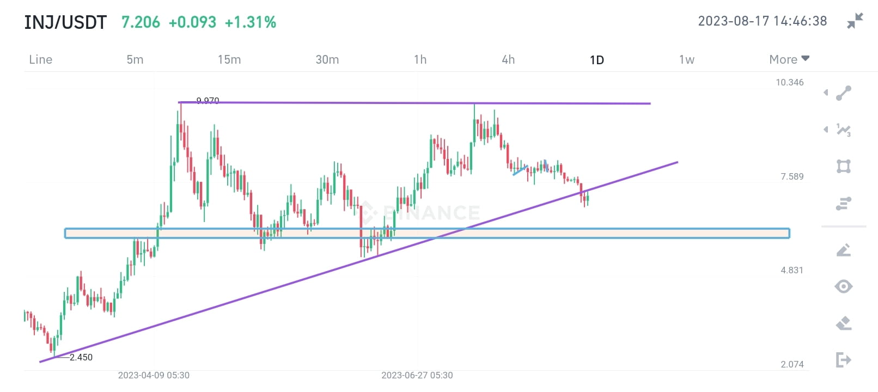Expand the trend line tool variants arrow

pos(826,93)
